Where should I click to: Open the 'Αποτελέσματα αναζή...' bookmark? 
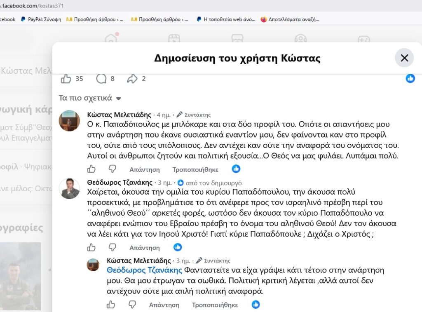pos(290,19)
